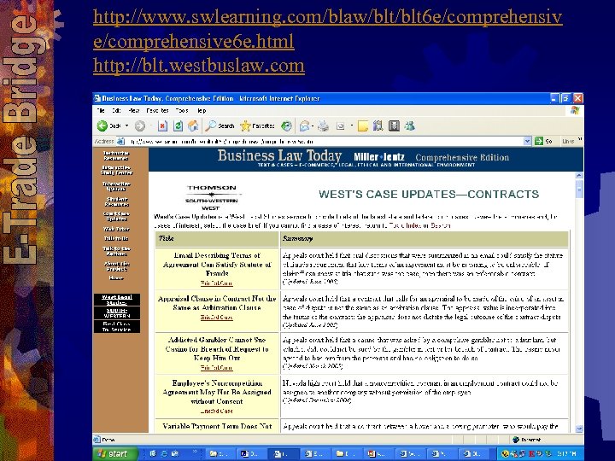The image size is (615, 461).
Task: Open the Help menu
Action: point(202,110)
